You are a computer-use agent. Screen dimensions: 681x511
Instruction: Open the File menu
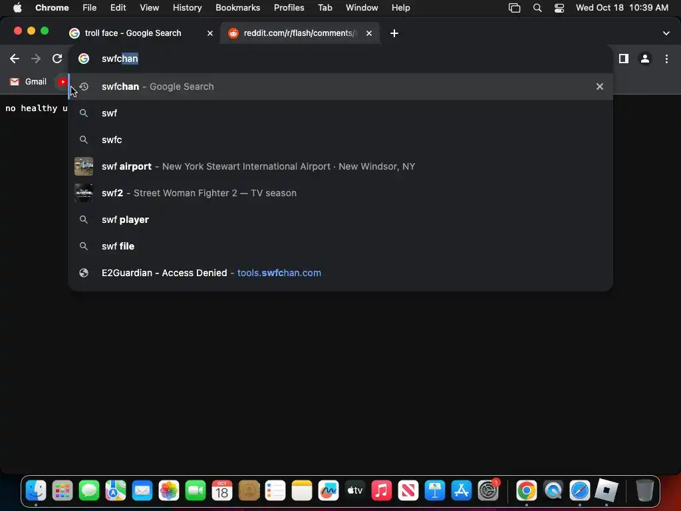click(90, 8)
